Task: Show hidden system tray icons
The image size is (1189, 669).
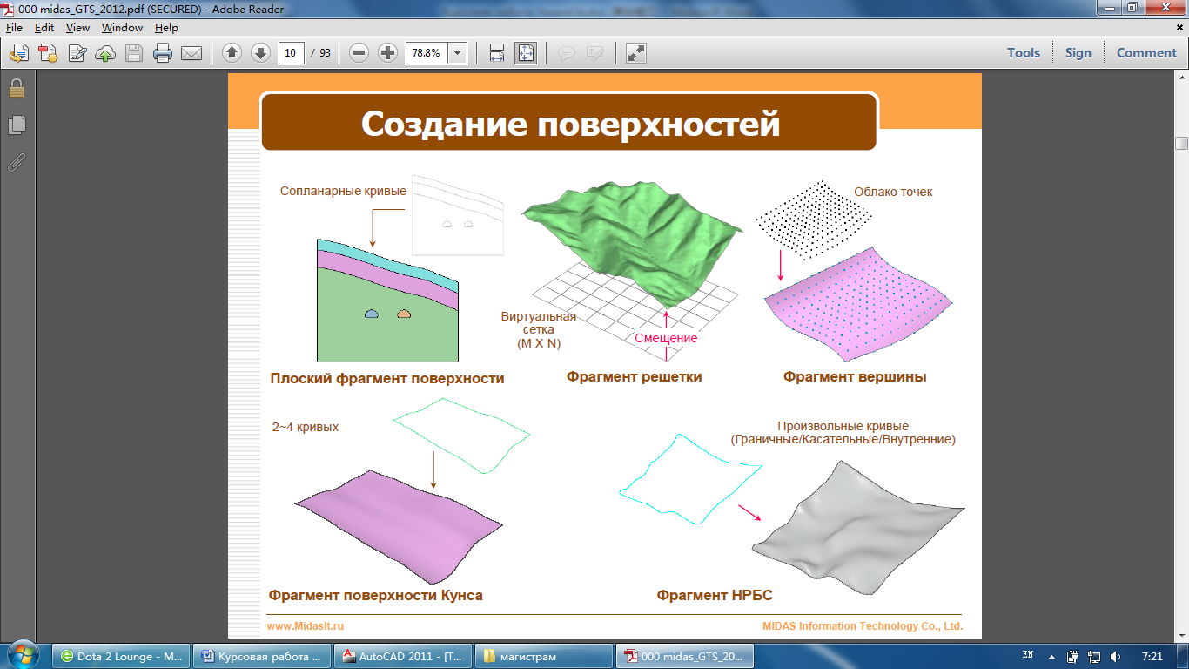Action: [x=1051, y=656]
